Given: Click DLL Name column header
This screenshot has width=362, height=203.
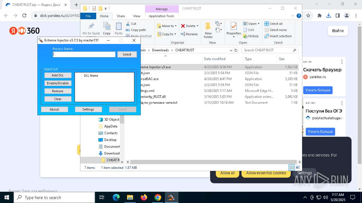Looking at the screenshot, I should point(105,76).
